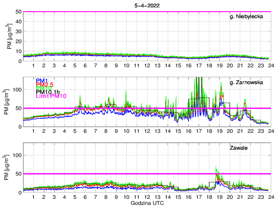The height and width of the screenshot is (207, 276).
Task: Select the black PM10 1h legend entry
Action: click(x=48, y=92)
